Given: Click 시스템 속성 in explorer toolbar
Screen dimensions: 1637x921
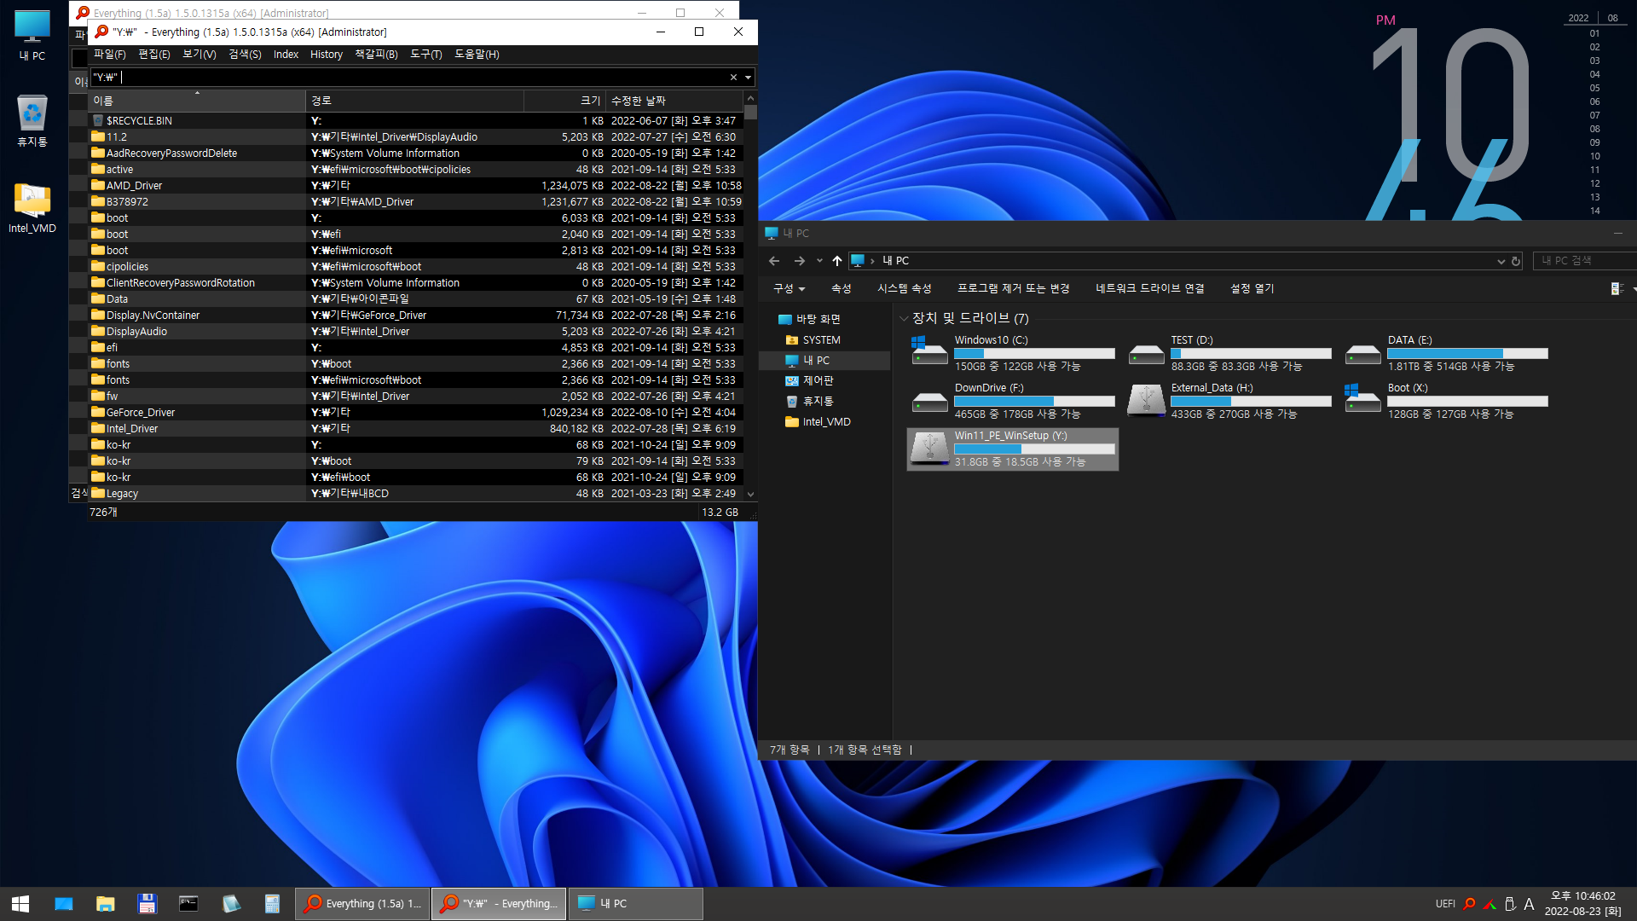Looking at the screenshot, I should point(905,289).
